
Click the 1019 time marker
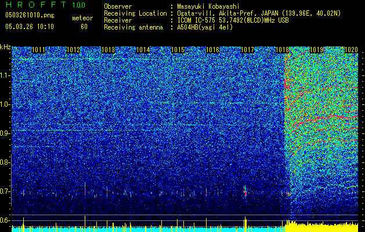[x=317, y=50]
